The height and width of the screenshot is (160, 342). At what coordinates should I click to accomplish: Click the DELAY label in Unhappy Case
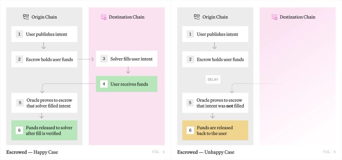213,80
